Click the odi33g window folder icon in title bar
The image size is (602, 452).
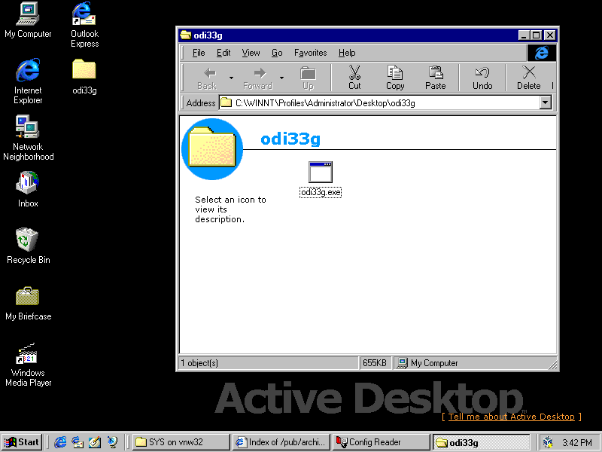[x=185, y=35]
